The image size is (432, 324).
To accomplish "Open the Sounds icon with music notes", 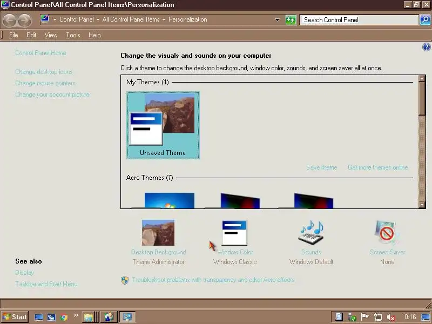I will pyautogui.click(x=312, y=233).
